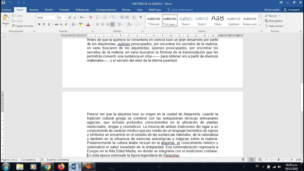Image resolution: width=304 pixels, height=171 pixels.
Task: Switch to the Insertar tab
Action: click(34, 10)
